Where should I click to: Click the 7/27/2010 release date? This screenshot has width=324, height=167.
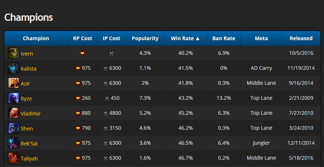pyautogui.click(x=301, y=113)
